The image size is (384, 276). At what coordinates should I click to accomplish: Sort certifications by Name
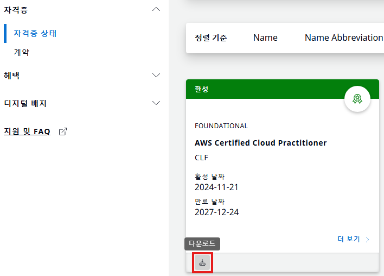point(265,37)
